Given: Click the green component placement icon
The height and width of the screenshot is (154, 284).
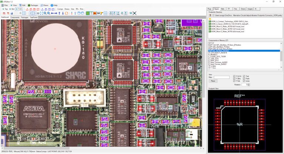Looking at the screenshot, I should (88, 13).
